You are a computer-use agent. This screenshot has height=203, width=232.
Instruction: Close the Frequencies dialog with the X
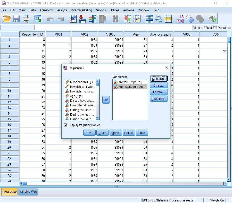click(x=167, y=68)
